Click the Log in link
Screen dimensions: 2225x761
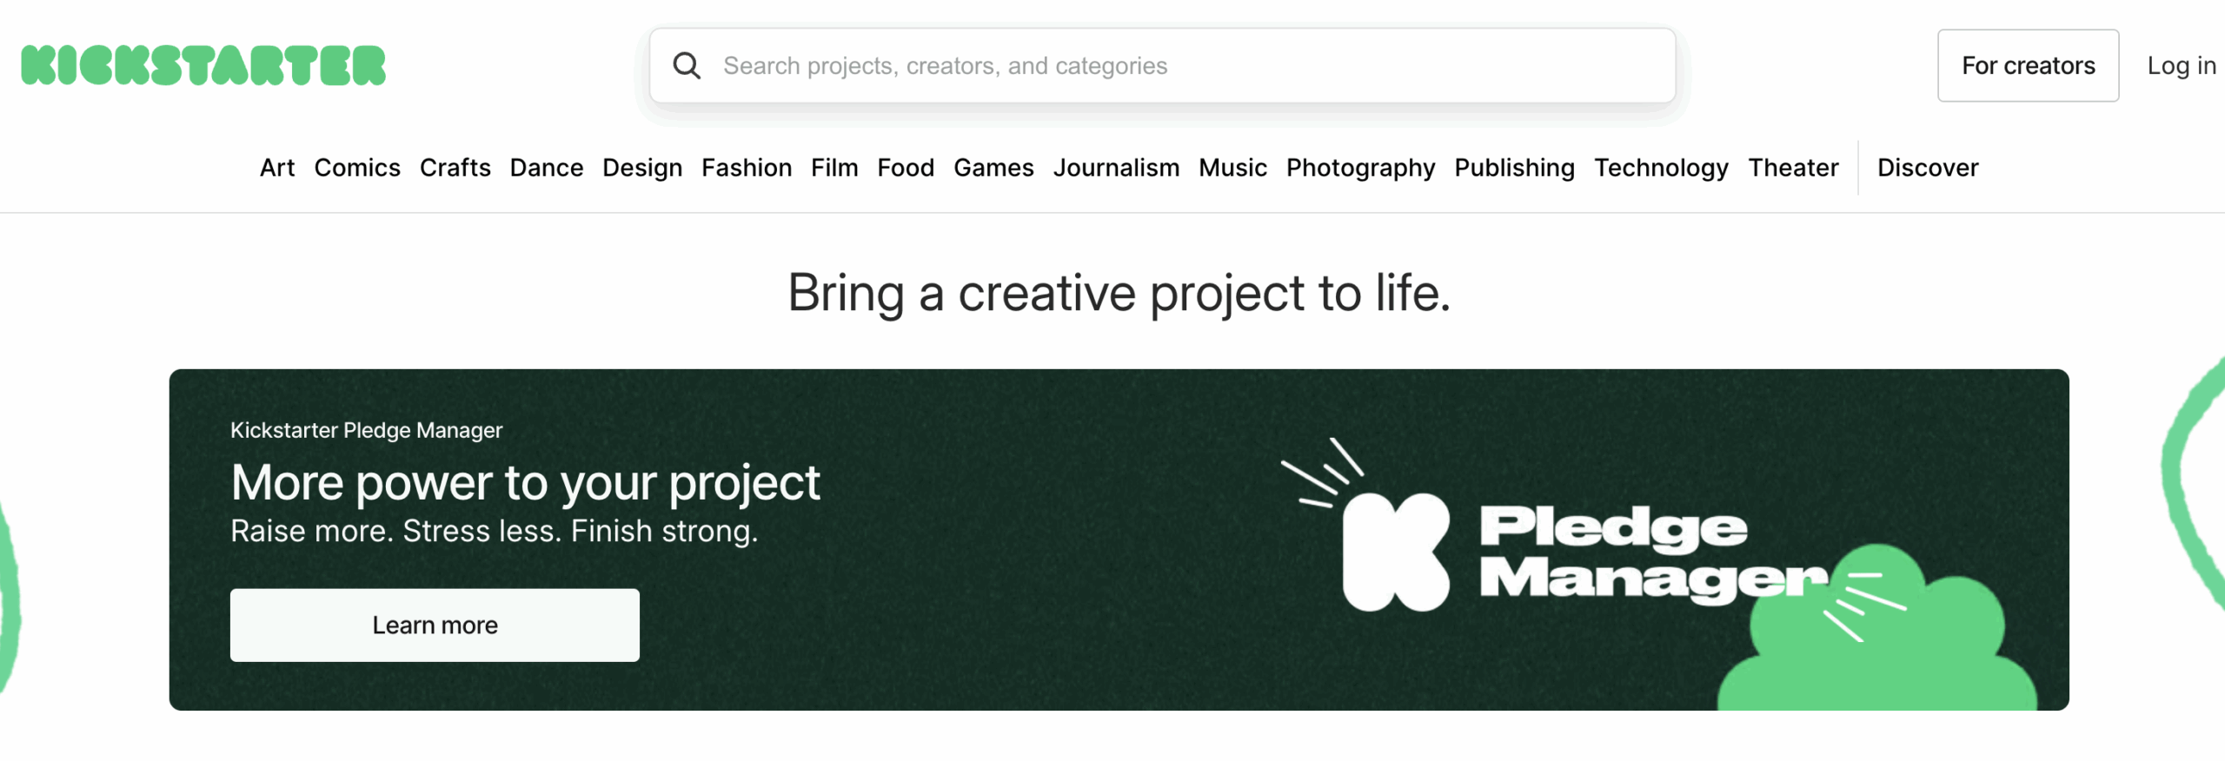(2181, 66)
